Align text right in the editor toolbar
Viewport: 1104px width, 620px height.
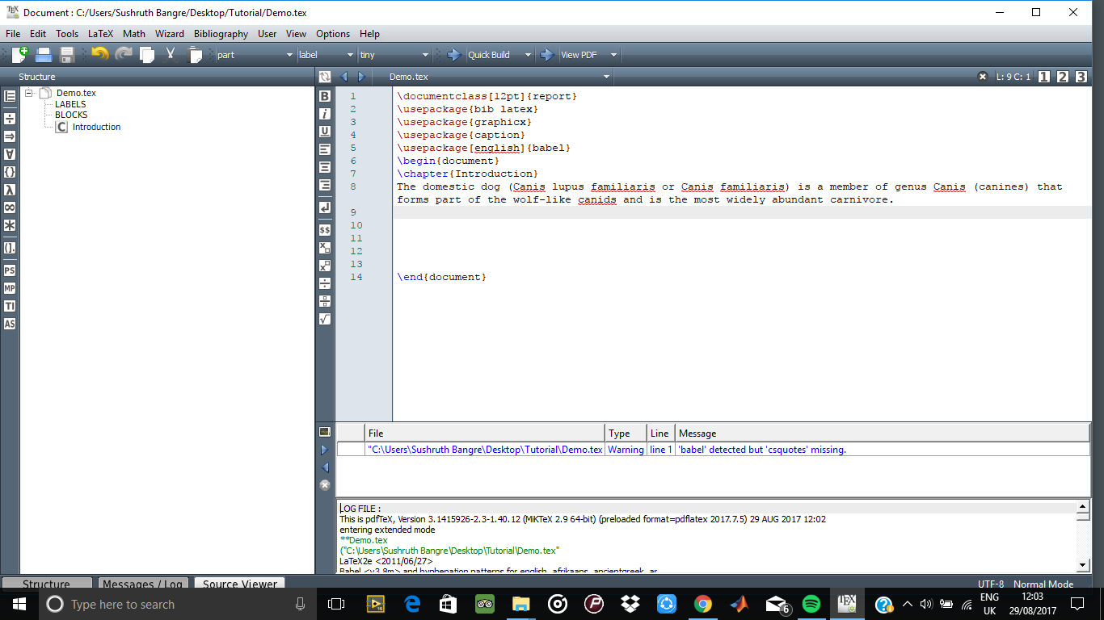tap(325, 185)
